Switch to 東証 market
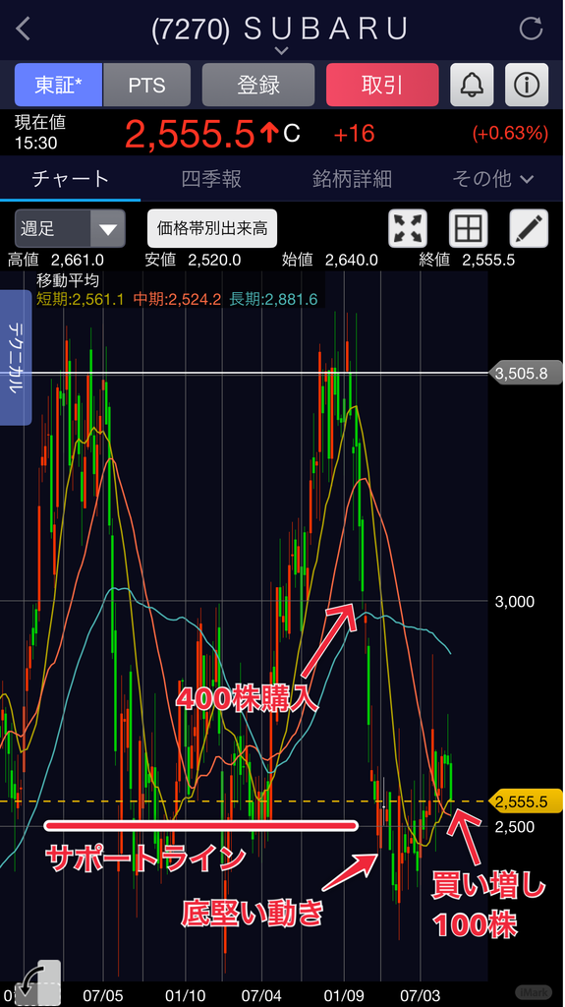 pyautogui.click(x=58, y=85)
